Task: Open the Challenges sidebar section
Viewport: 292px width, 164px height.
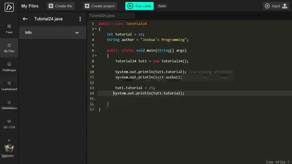Action: [9, 67]
